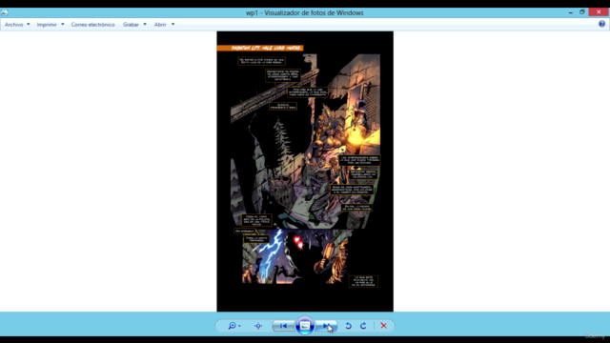Rotate the image counterclockwise
This screenshot has height=343, width=610.
(x=348, y=326)
